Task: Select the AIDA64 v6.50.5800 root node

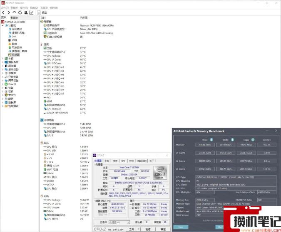Action: [13, 22]
